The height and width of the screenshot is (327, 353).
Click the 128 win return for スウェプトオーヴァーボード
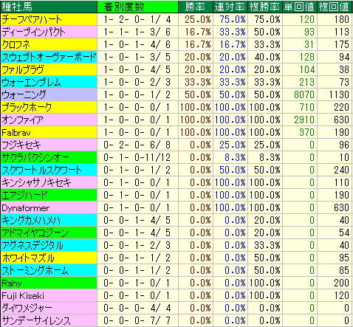coord(306,57)
